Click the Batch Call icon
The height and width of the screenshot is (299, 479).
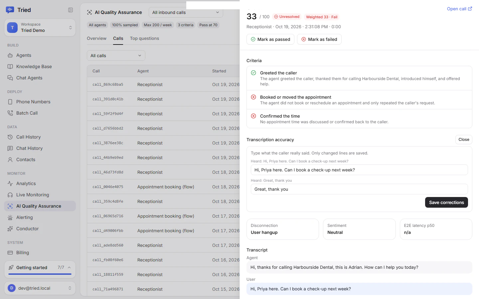tap(10, 113)
